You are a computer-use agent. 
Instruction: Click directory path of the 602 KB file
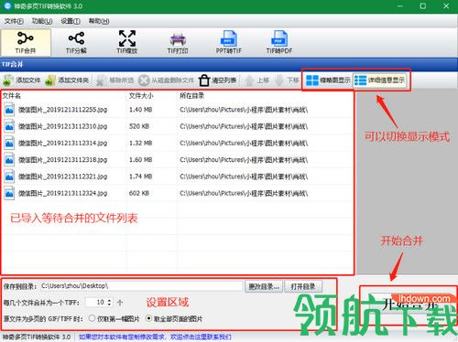(244, 193)
